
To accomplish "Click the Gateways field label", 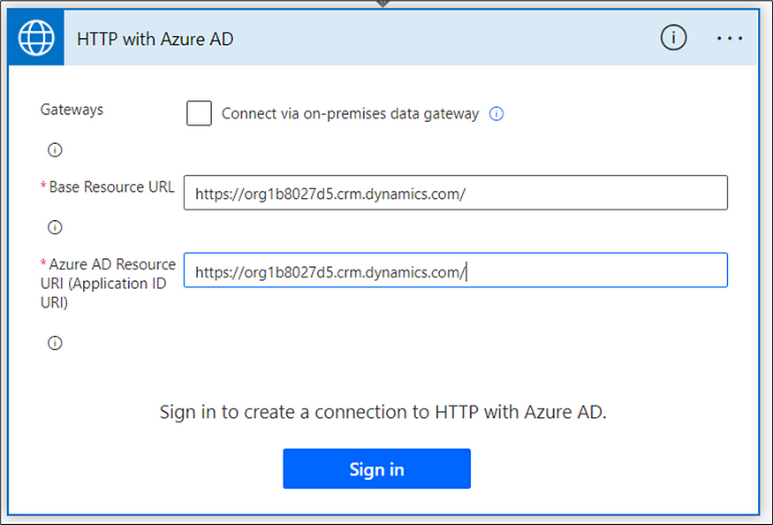I will 72,110.
